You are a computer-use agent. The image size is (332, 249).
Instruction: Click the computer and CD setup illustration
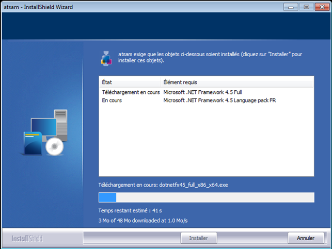pyautogui.click(x=45, y=132)
